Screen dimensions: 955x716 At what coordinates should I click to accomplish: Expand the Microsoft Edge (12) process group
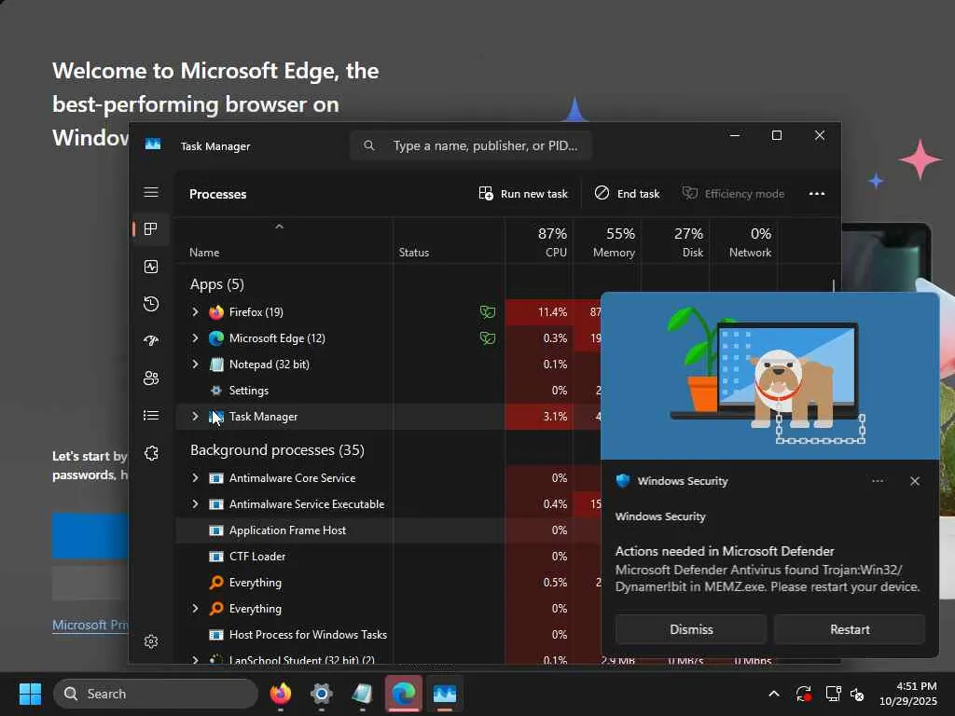(195, 337)
